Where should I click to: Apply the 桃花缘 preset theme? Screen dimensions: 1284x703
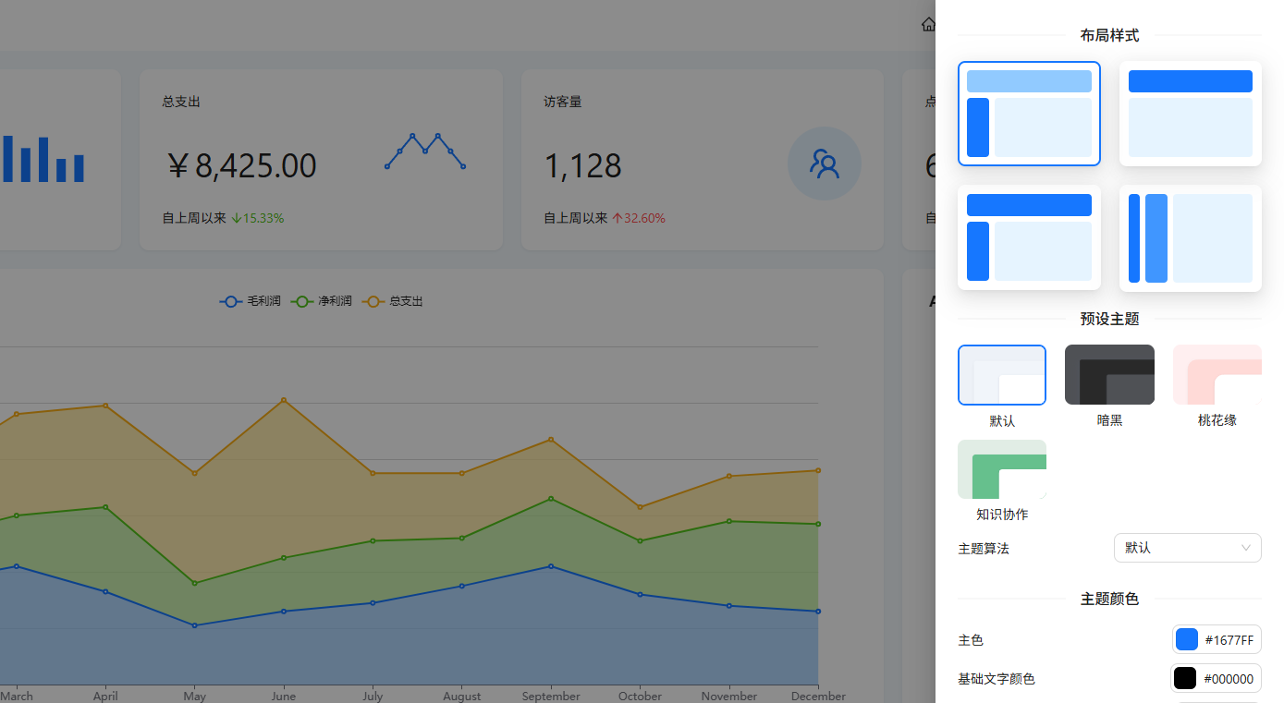coord(1217,375)
